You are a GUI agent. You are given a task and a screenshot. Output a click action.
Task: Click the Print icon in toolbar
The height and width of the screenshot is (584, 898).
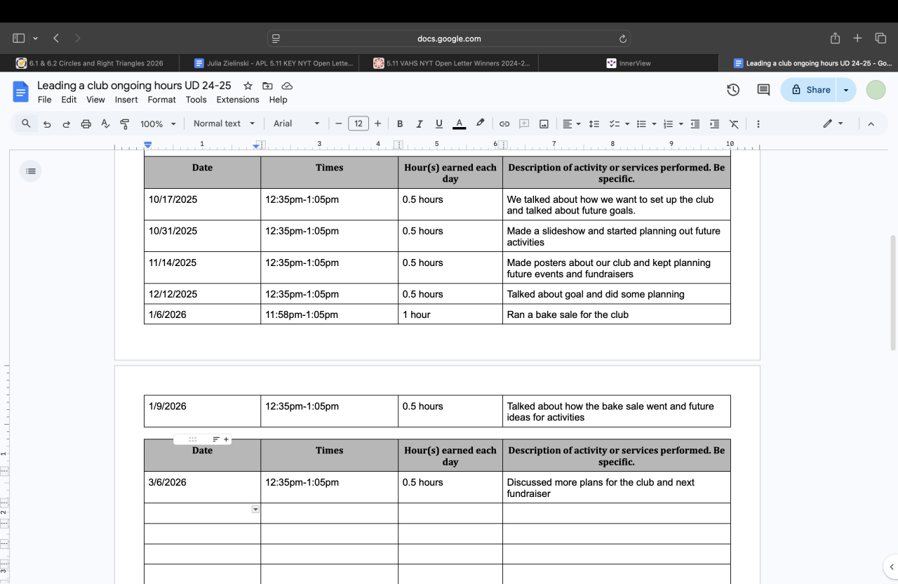pyautogui.click(x=86, y=124)
